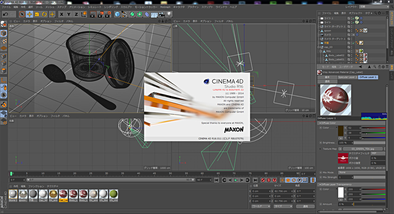394x214 pixels.
Task: Toggle parameter (P) keyframe recording icon
Action: coord(300,180)
